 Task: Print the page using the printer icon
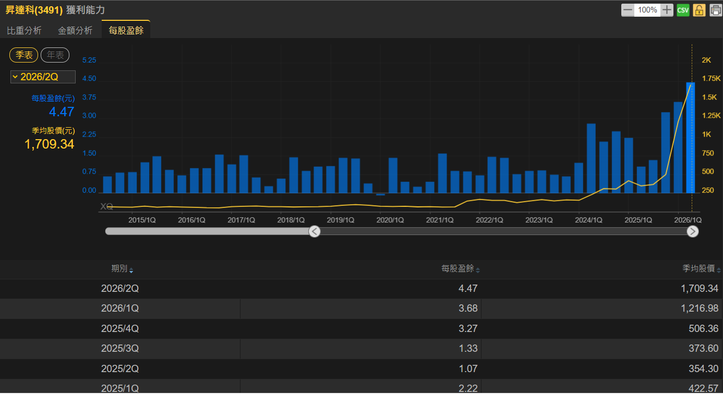[x=715, y=10]
